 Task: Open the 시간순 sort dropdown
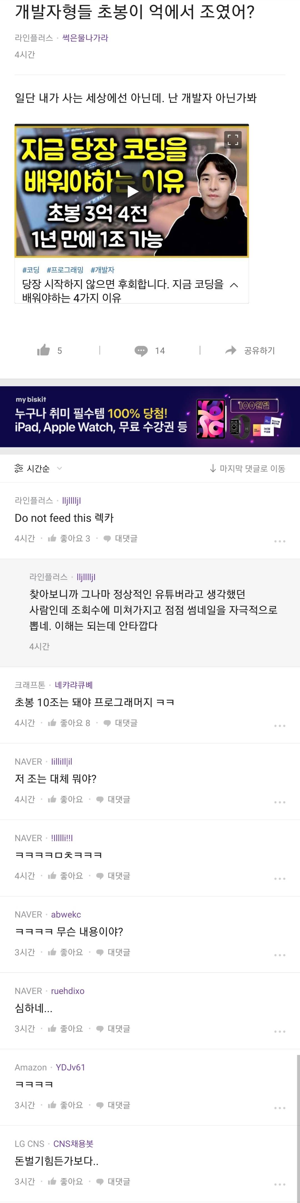[38, 468]
